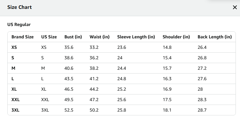
Task: Click the Shoulder (in) column header
Action: point(176,37)
